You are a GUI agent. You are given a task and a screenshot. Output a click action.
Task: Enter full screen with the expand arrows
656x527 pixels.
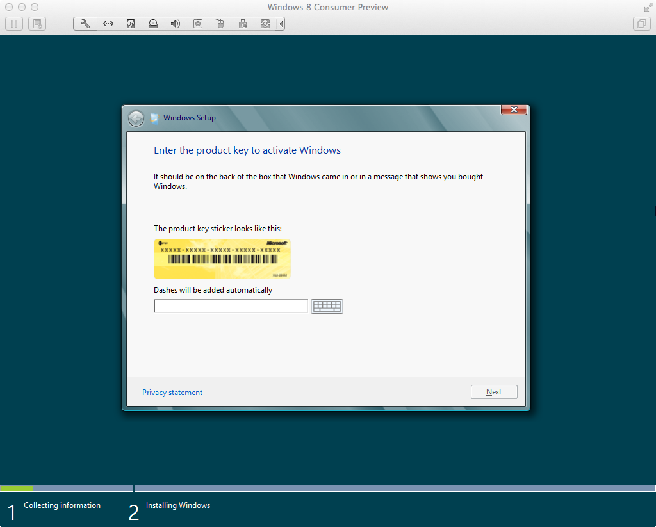[649, 8]
